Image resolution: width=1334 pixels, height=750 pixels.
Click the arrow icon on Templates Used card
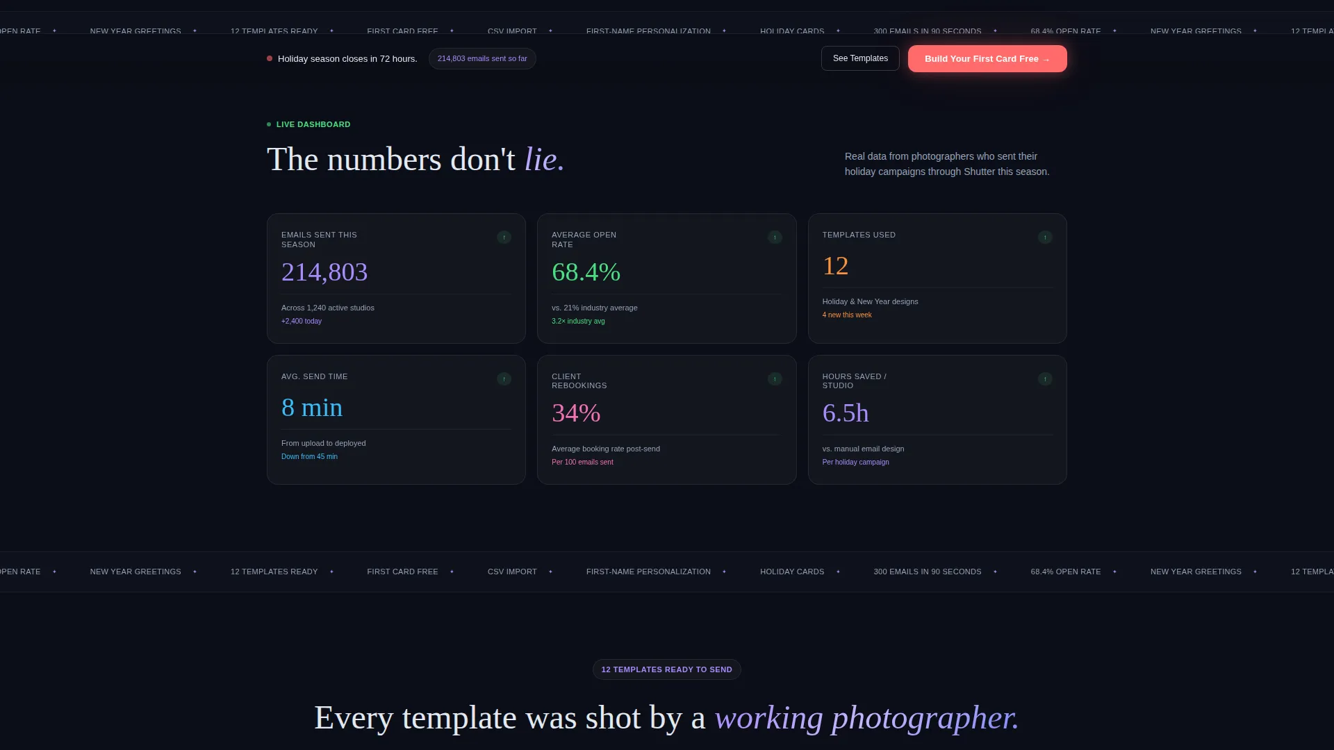click(1045, 237)
